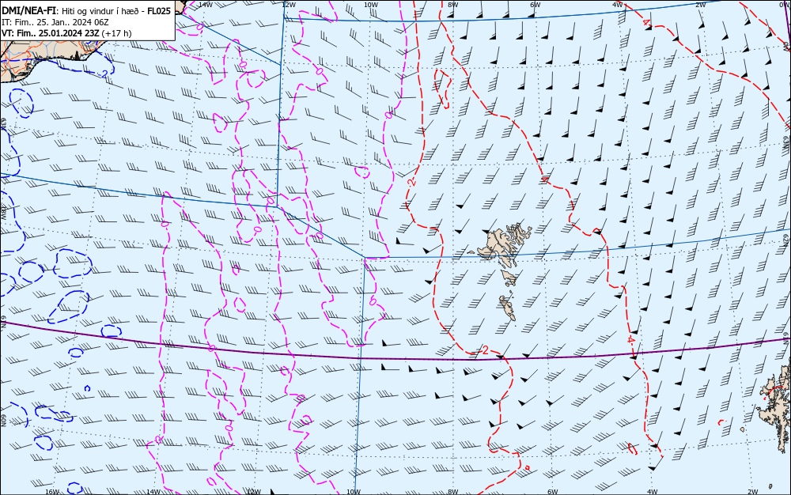Image resolution: width=791 pixels, height=495 pixels.
Task: Click the 2W label on top edge
Action: click(x=700, y=4)
